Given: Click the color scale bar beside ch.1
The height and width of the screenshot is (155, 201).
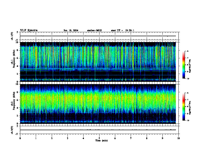Looking at the screenshot, I should (184, 65).
